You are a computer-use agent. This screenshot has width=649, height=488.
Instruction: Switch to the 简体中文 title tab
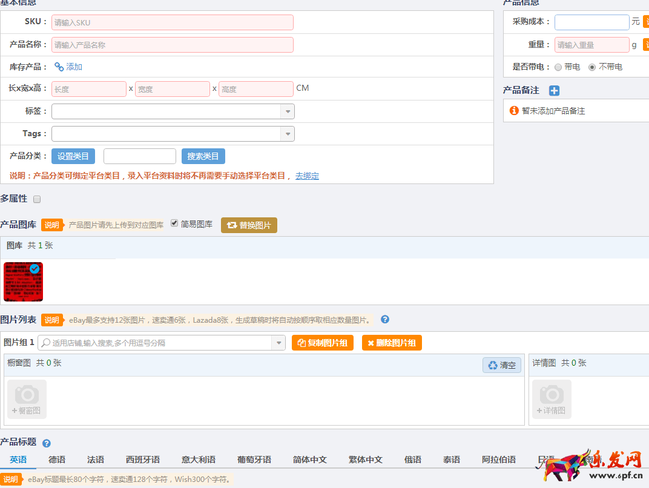point(309,460)
